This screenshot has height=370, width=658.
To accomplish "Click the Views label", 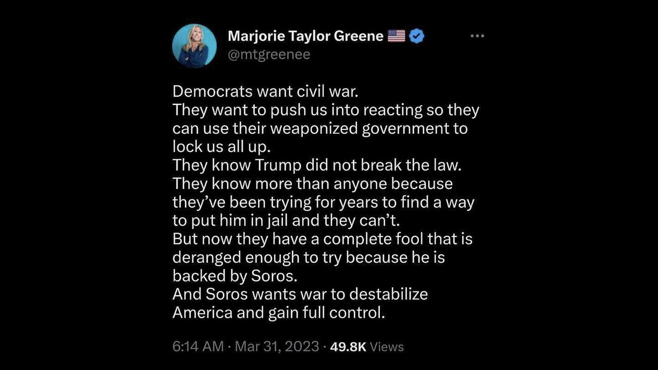I will (387, 347).
